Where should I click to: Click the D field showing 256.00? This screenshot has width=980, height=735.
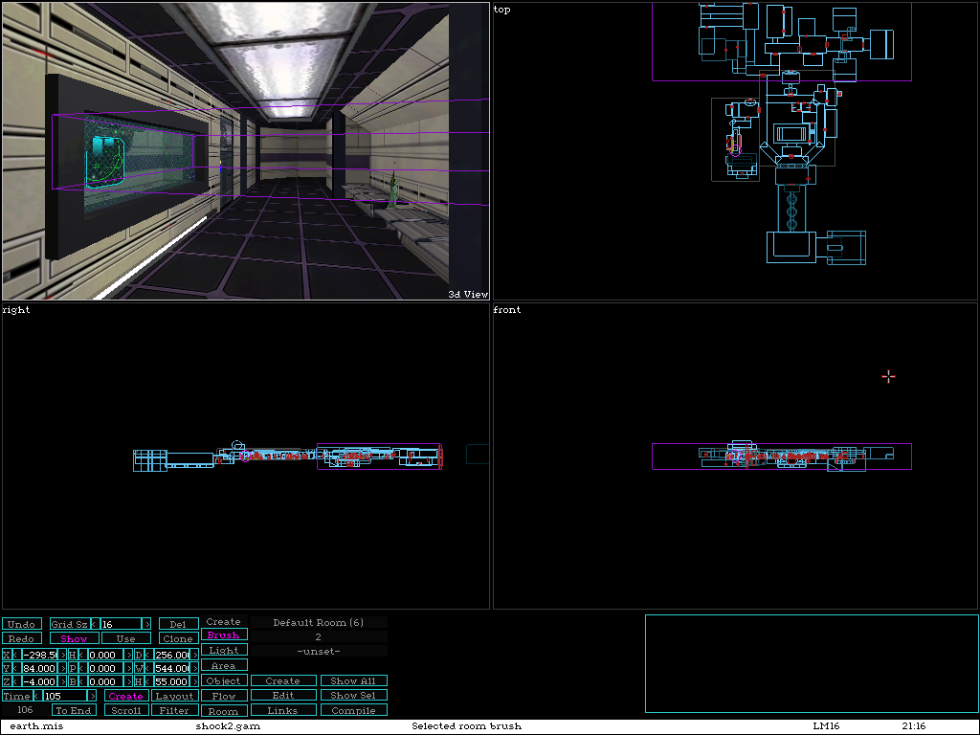click(x=172, y=655)
